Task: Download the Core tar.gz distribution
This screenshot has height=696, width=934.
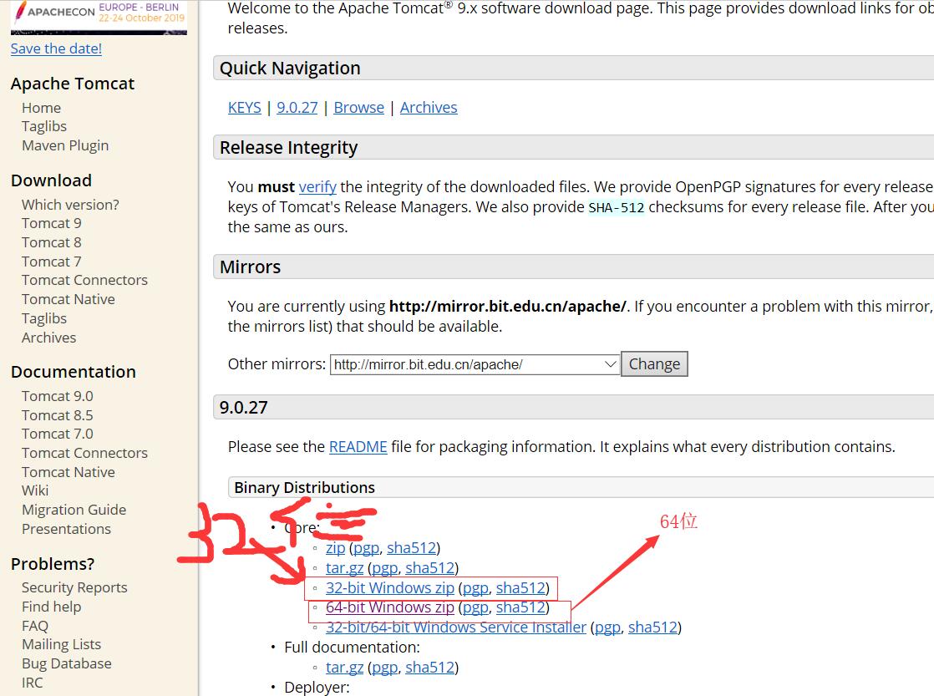Action: point(344,568)
